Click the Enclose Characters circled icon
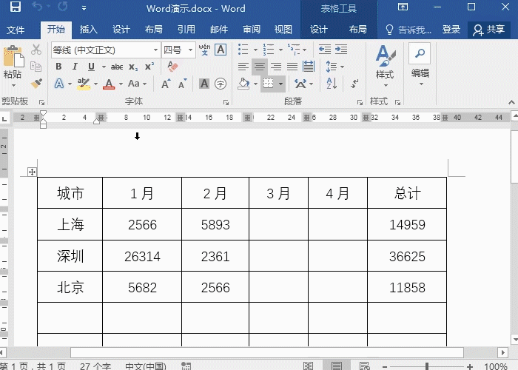The width and height of the screenshot is (518, 370). coord(221,84)
